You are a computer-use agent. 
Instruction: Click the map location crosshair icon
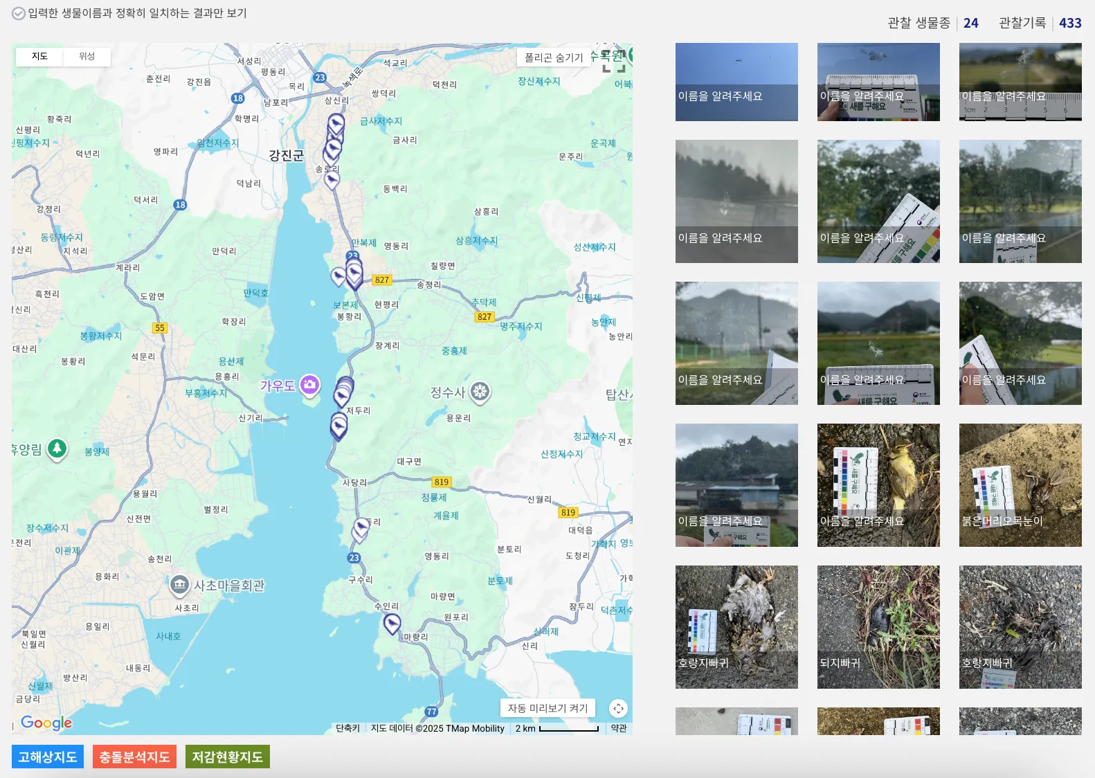(x=618, y=708)
